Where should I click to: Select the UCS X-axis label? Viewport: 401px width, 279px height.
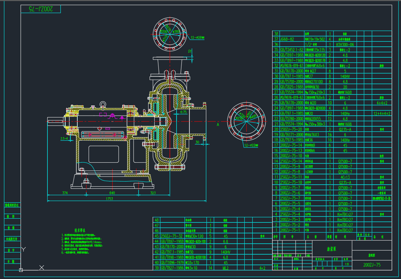pos(42,267)
